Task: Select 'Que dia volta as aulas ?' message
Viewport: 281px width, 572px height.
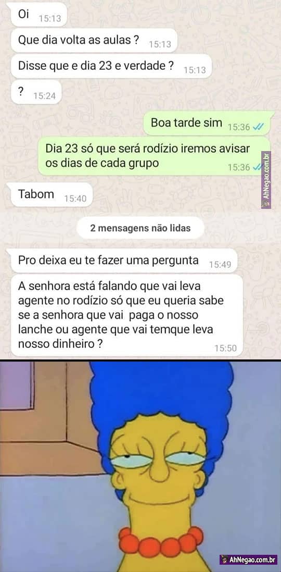Action: pos(94,41)
